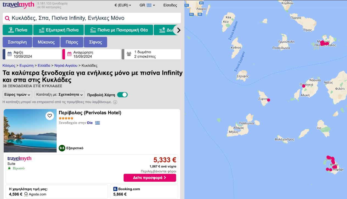Open the Κατάταξη με Σχετικότητα sort dropdown
Viewport: 347px width, 199px height.
[59, 95]
